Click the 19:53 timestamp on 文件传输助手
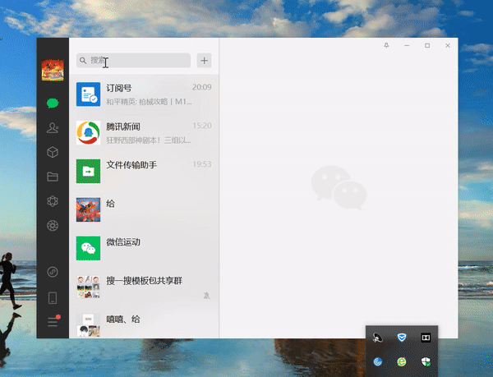 pos(202,164)
